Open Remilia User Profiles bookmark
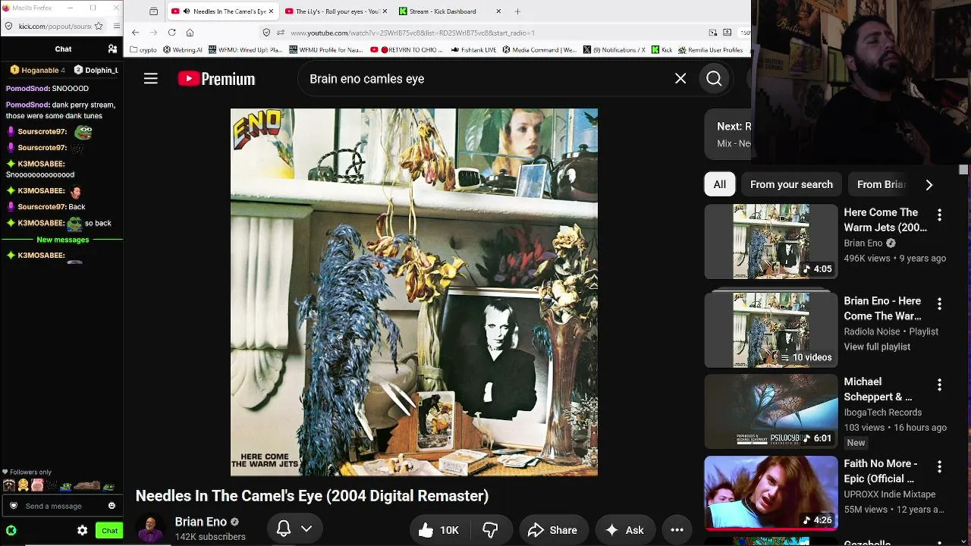 pyautogui.click(x=711, y=50)
